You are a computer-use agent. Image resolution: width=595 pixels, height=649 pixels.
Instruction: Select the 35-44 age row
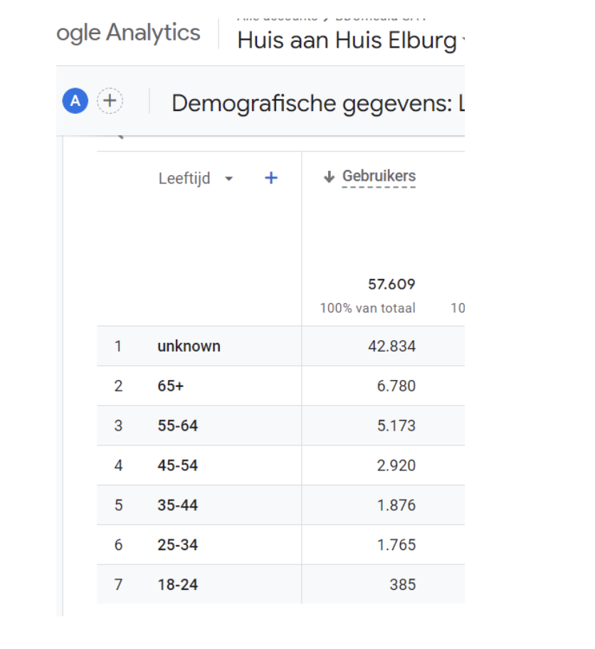(280, 505)
